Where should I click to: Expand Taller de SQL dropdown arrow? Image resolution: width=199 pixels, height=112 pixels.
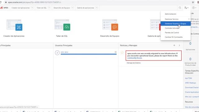coord(49,8)
